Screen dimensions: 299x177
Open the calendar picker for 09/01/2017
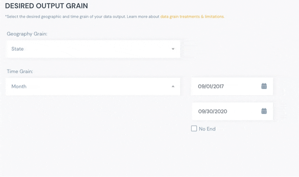coord(264,86)
